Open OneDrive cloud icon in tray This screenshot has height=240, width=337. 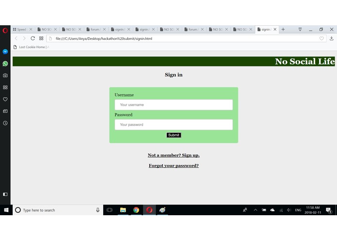[273, 210]
